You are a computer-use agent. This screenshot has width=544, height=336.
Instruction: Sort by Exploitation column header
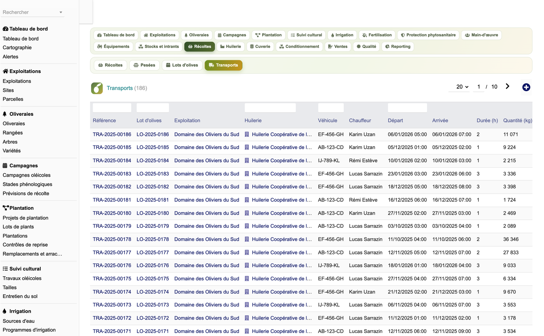[x=187, y=121]
